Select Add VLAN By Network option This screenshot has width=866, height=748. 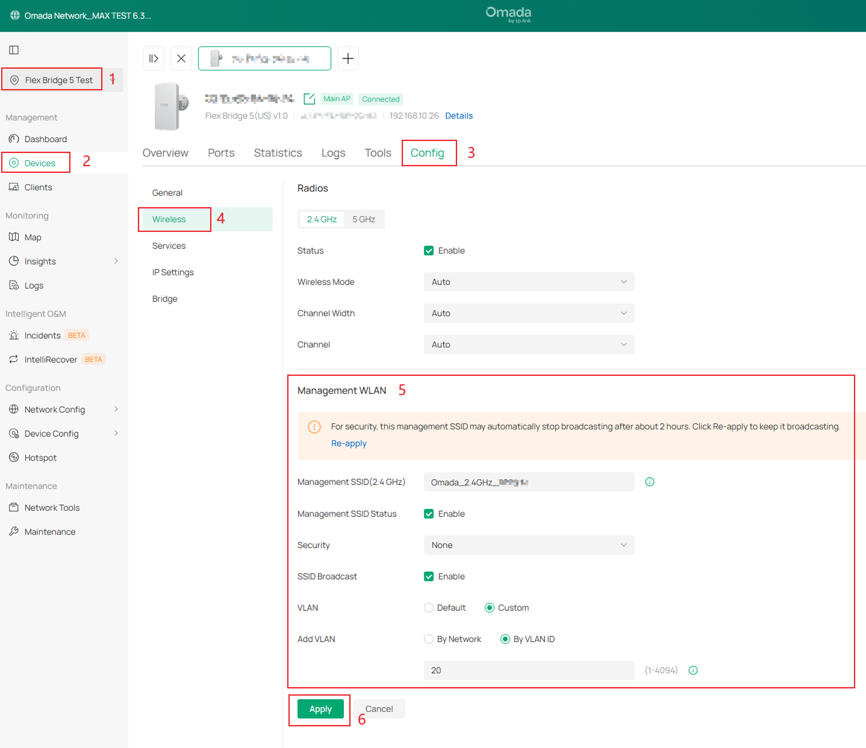(429, 639)
